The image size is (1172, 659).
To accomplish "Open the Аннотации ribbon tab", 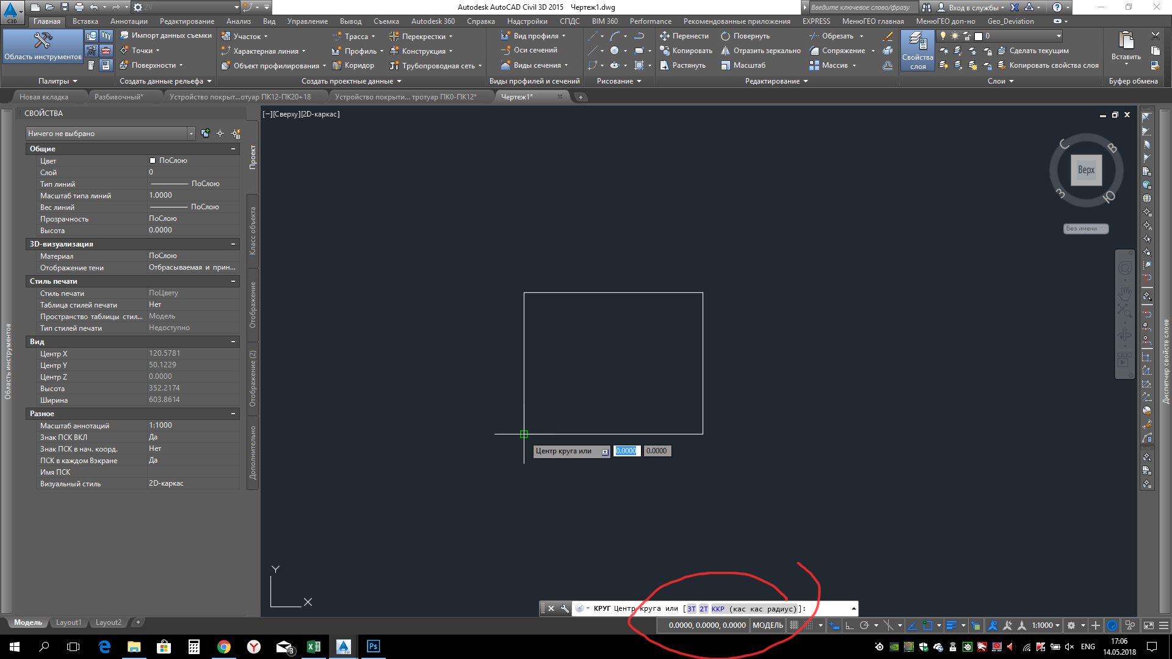I will point(129,21).
